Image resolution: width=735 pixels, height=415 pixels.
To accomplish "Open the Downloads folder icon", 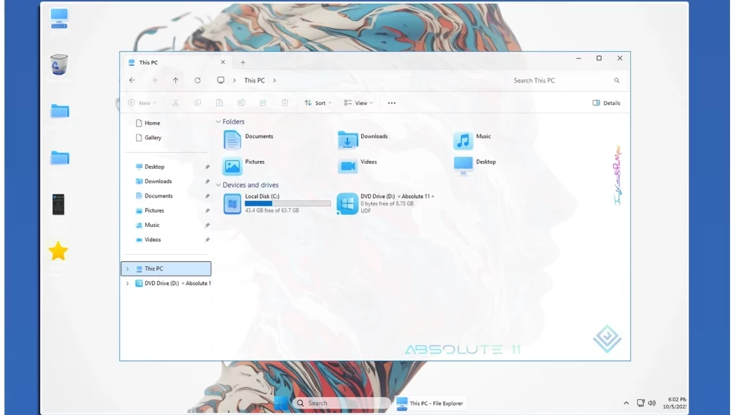I will pos(348,140).
